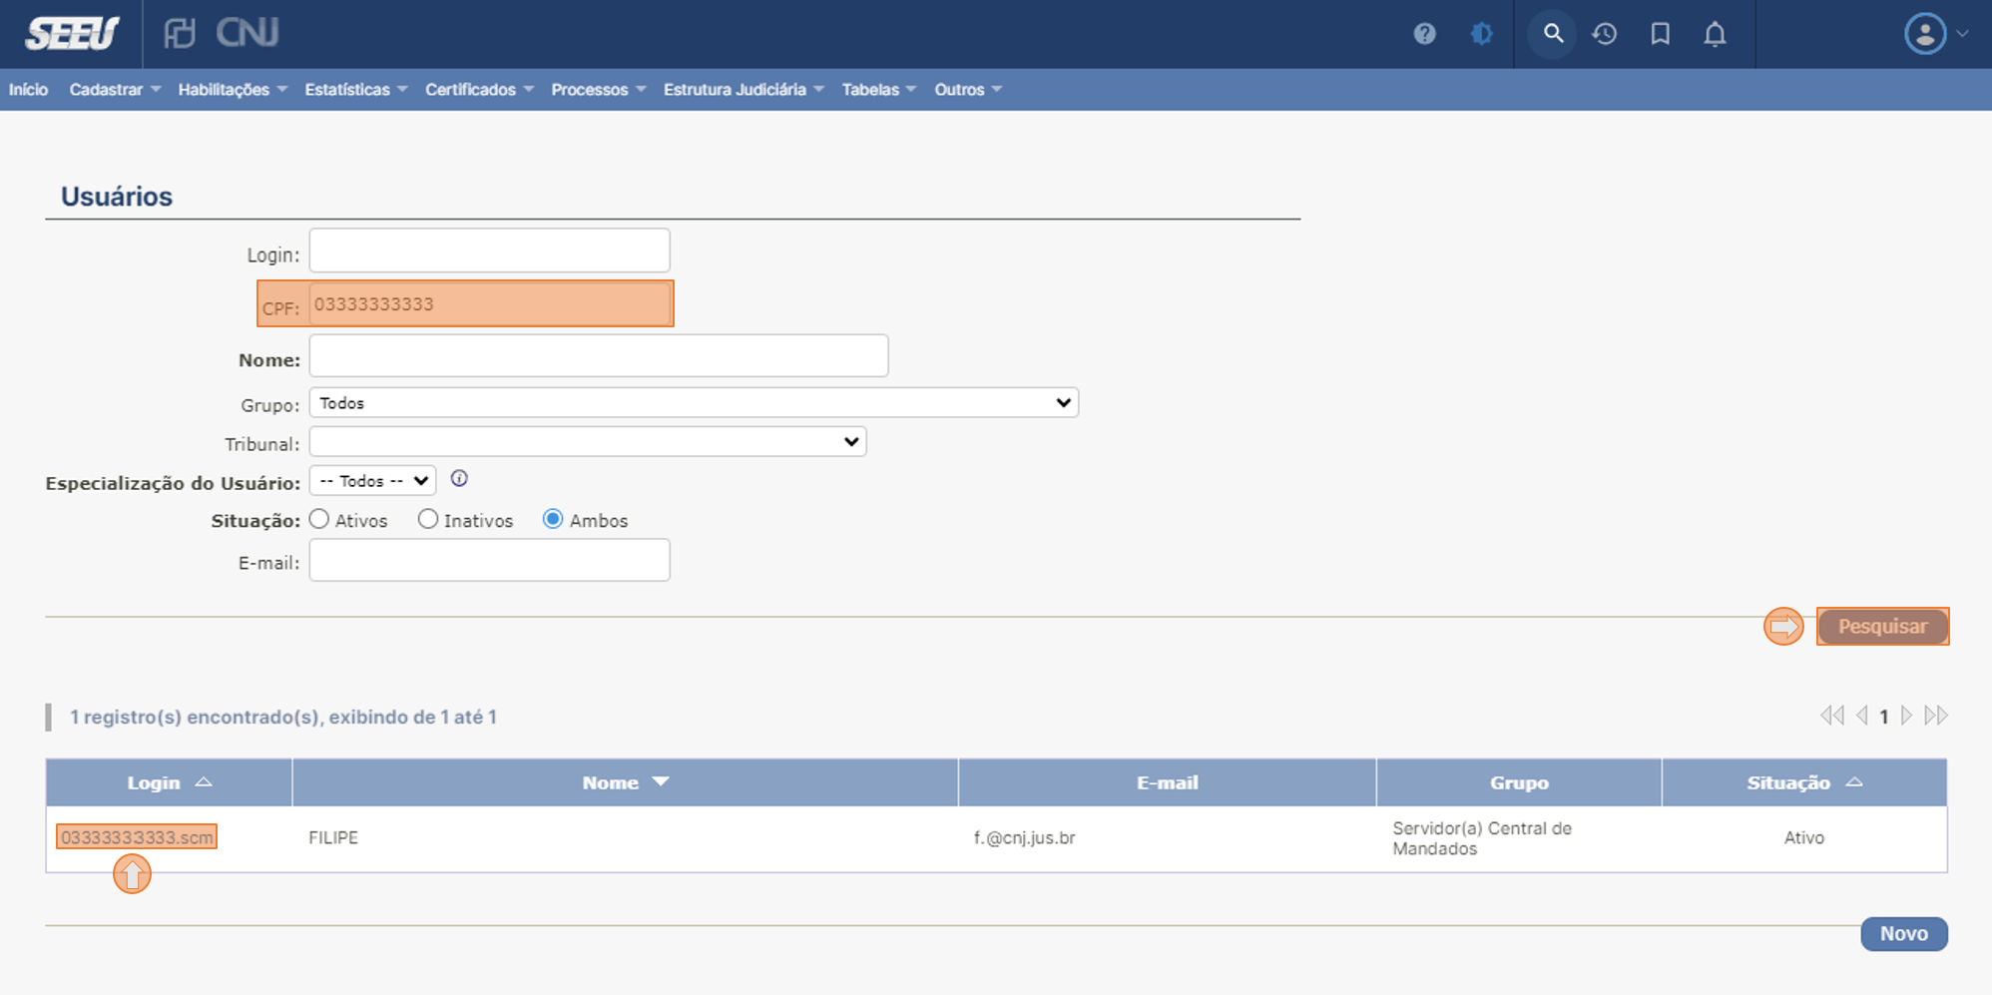Click the CPF input field

pyautogui.click(x=489, y=303)
